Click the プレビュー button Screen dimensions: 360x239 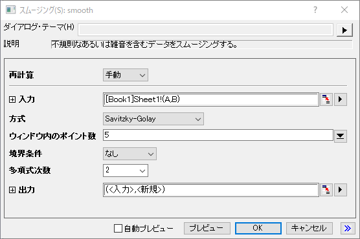[x=207, y=228]
